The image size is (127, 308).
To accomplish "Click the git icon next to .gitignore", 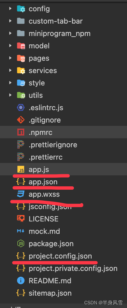I will (21, 120).
